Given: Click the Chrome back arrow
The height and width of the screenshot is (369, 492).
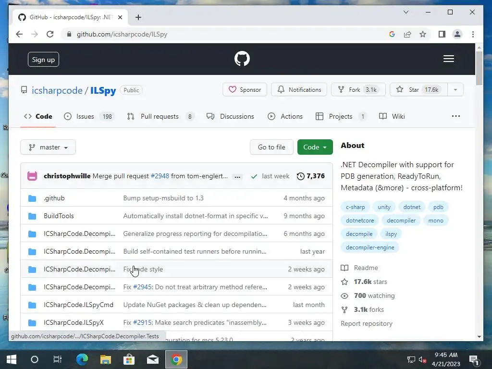Looking at the screenshot, I should 19,34.
